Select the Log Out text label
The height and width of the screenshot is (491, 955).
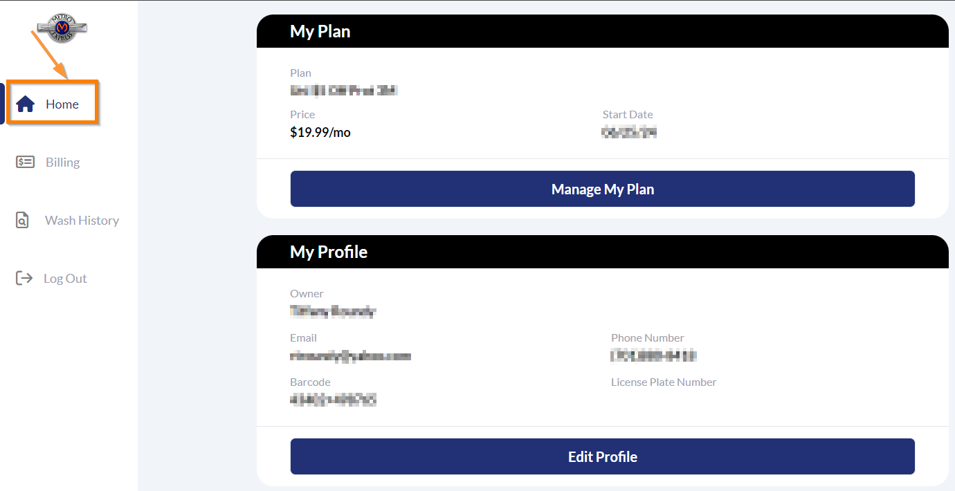(65, 279)
